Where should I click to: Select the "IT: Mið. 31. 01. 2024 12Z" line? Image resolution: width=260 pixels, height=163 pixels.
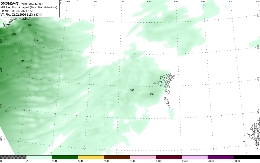17,11
